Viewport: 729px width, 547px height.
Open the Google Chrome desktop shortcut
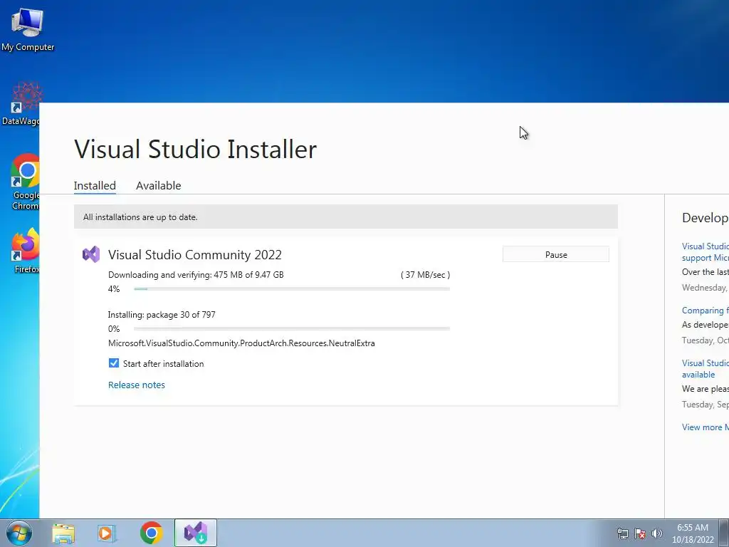(x=25, y=182)
